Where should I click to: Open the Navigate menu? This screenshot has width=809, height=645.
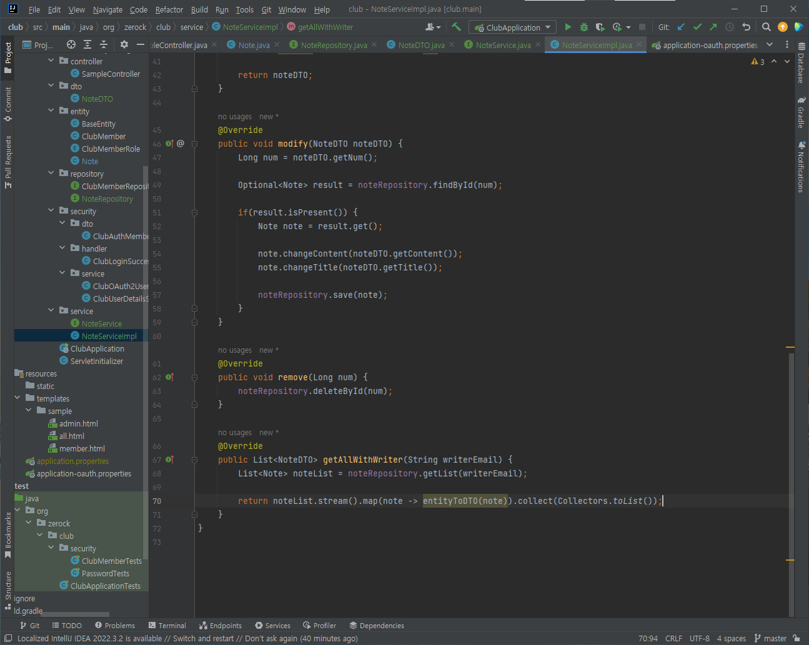coord(107,9)
